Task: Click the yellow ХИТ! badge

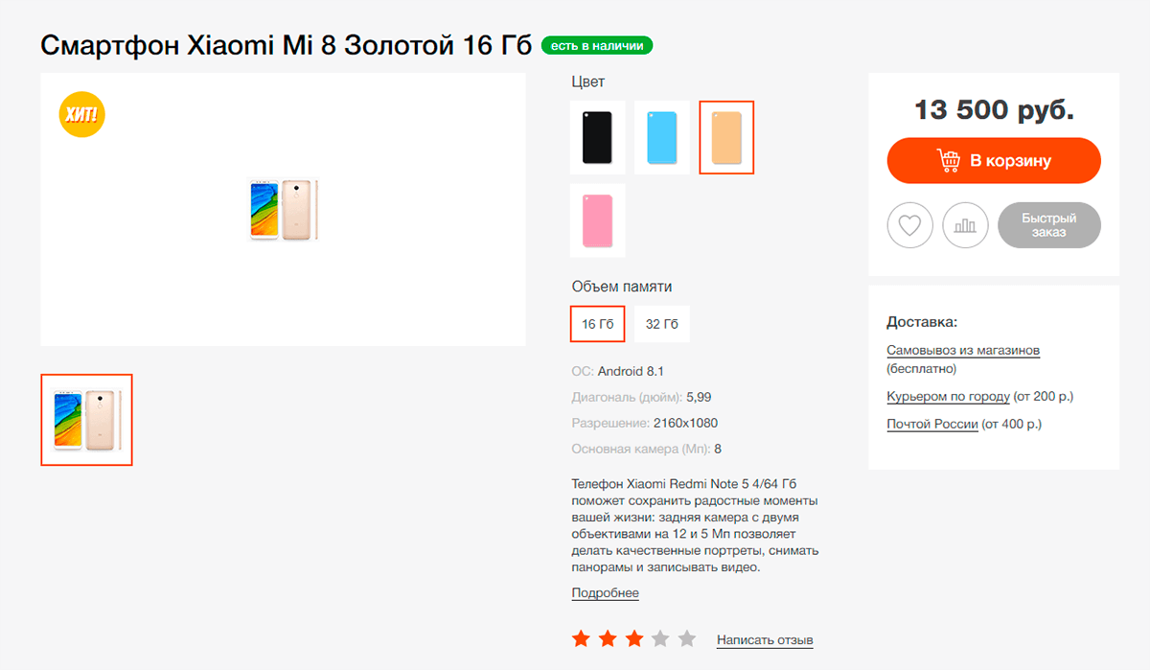Action: (x=81, y=116)
